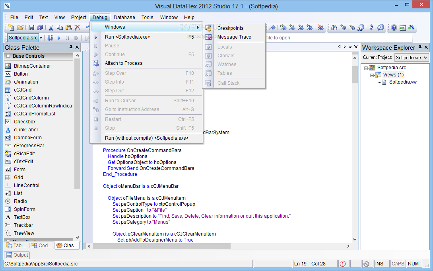Click the Save All toolbar icon

(40, 27)
